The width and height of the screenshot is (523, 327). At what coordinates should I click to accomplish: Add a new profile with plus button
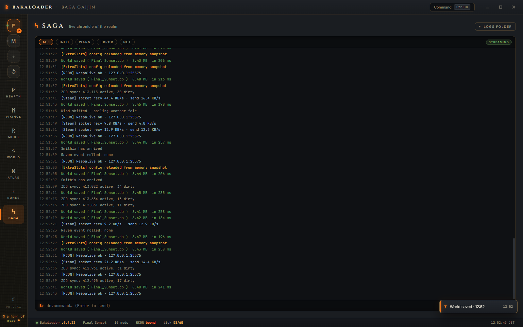[x=14, y=57]
